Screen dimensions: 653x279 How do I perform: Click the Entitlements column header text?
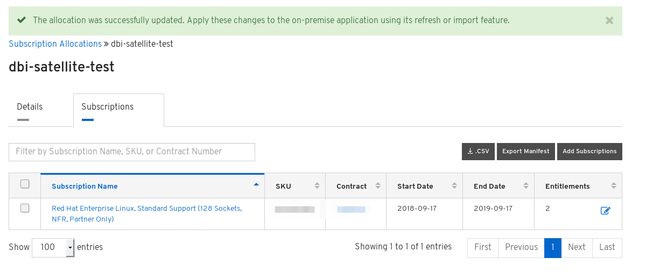pos(567,187)
